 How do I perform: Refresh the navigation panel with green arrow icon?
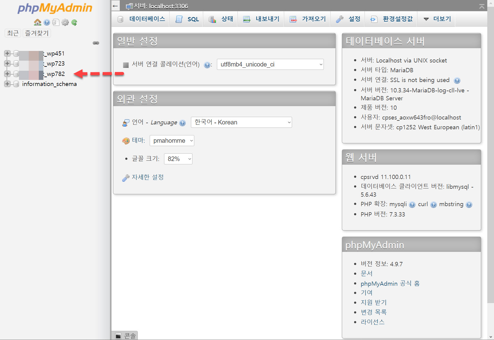[x=74, y=22]
